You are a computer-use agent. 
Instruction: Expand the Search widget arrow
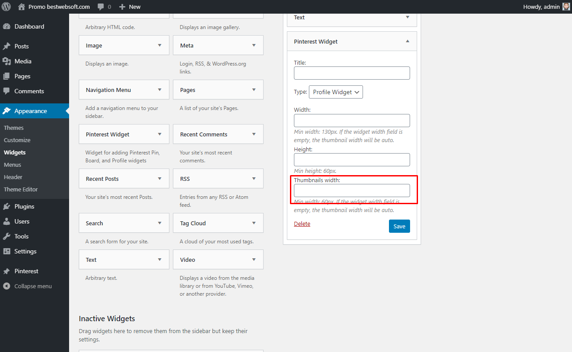coord(160,223)
